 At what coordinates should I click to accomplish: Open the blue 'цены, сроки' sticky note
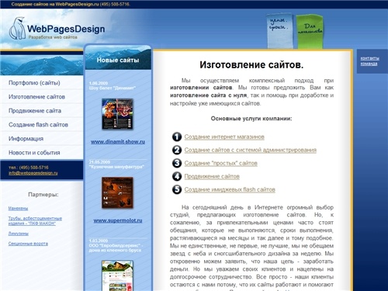[280, 30]
